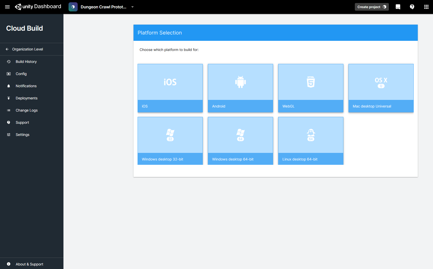Open the apps grid launcher

click(x=426, y=7)
